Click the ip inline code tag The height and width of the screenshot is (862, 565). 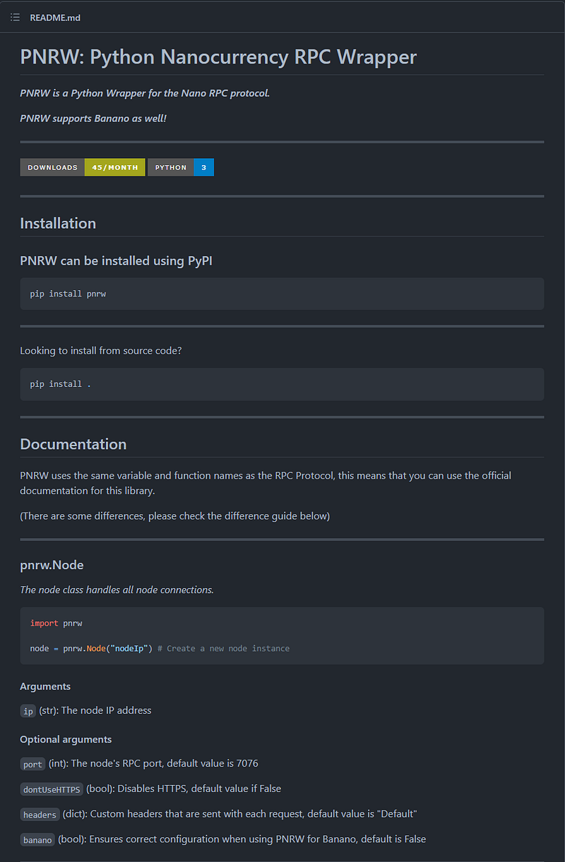coord(28,711)
